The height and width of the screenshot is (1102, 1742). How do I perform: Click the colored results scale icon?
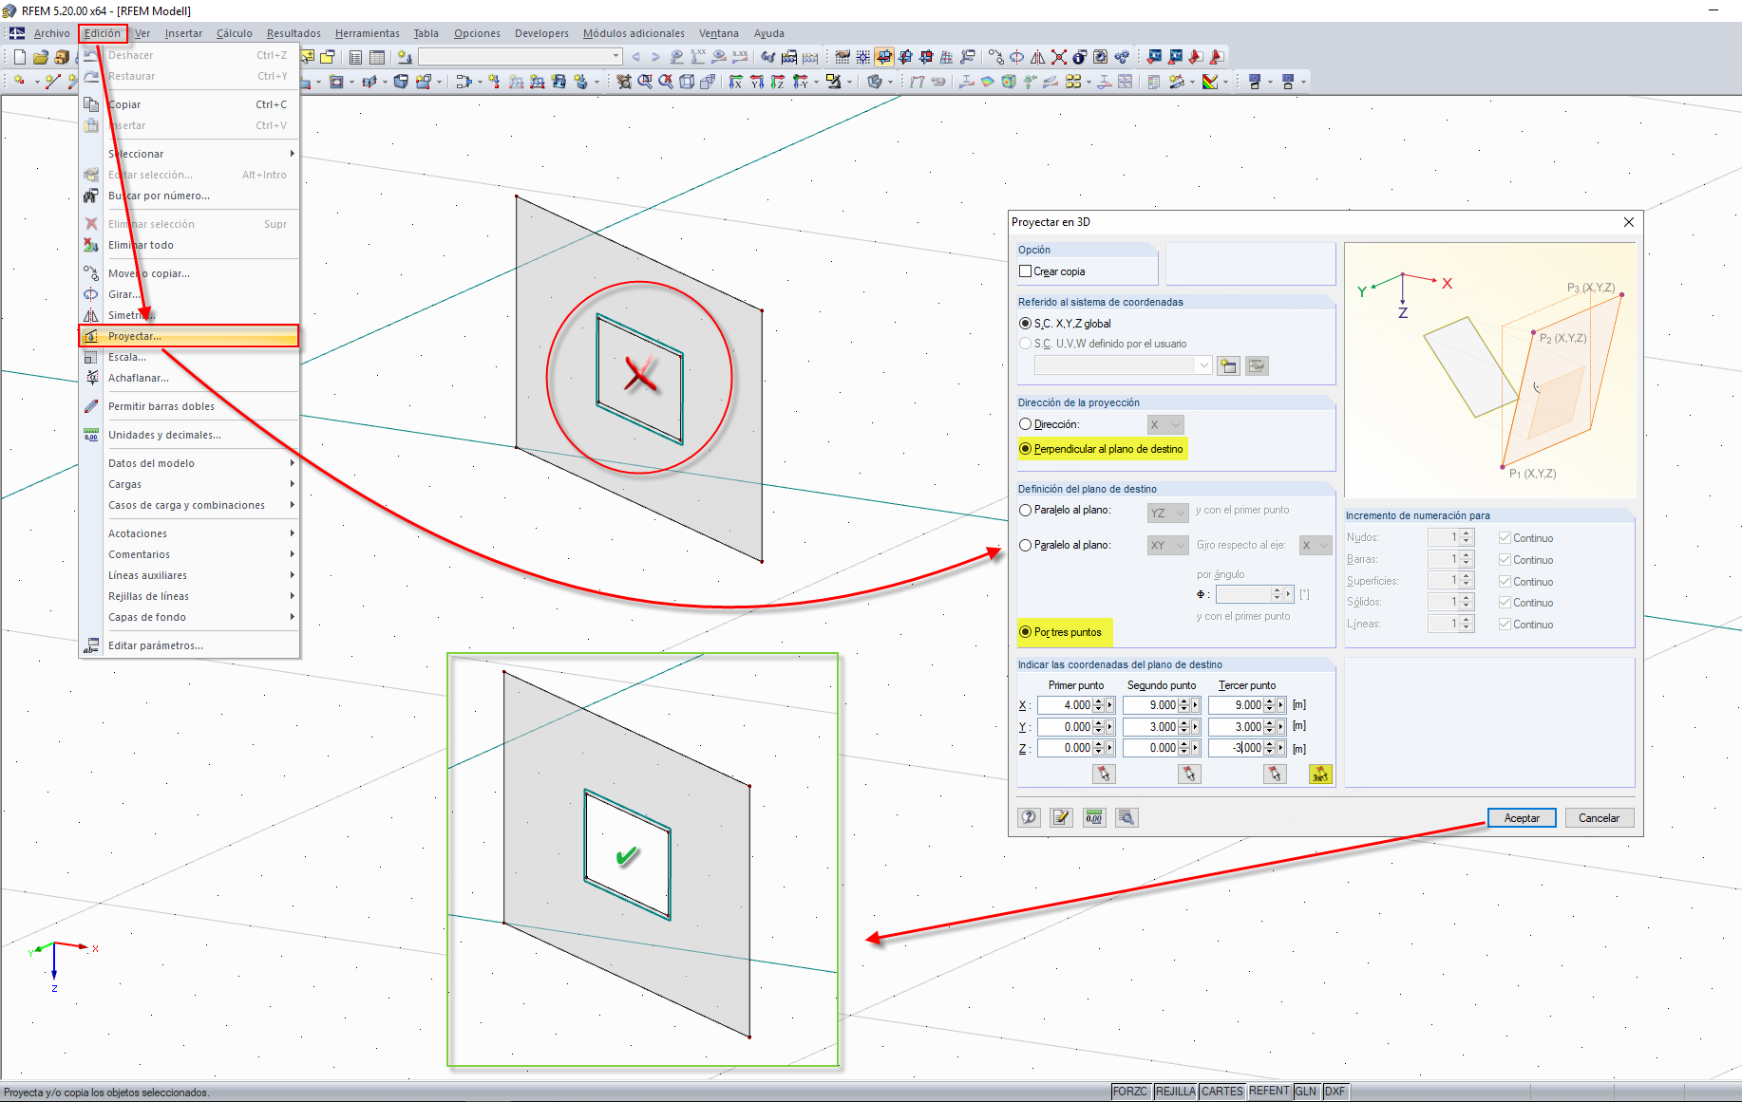[1210, 82]
